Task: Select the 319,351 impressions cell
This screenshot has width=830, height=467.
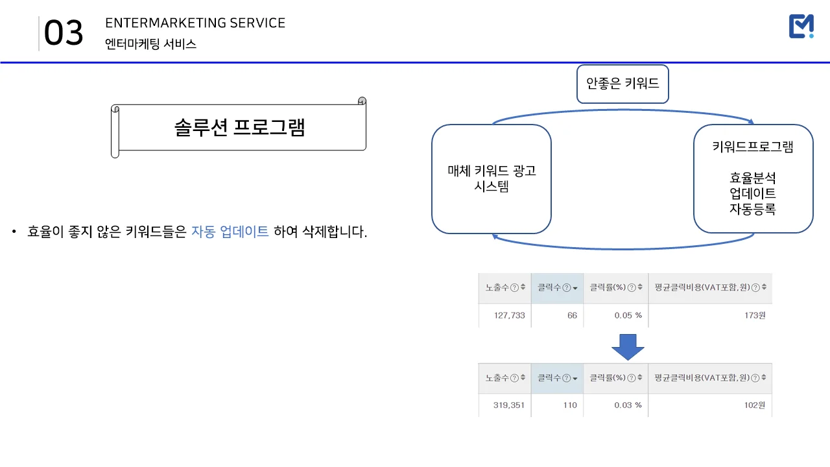Action: click(504, 405)
